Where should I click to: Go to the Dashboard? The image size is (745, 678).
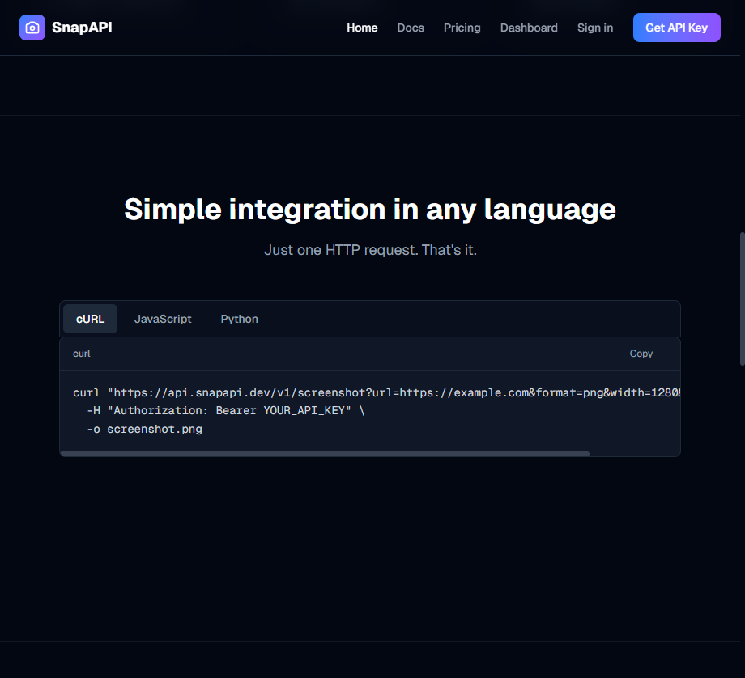[528, 28]
